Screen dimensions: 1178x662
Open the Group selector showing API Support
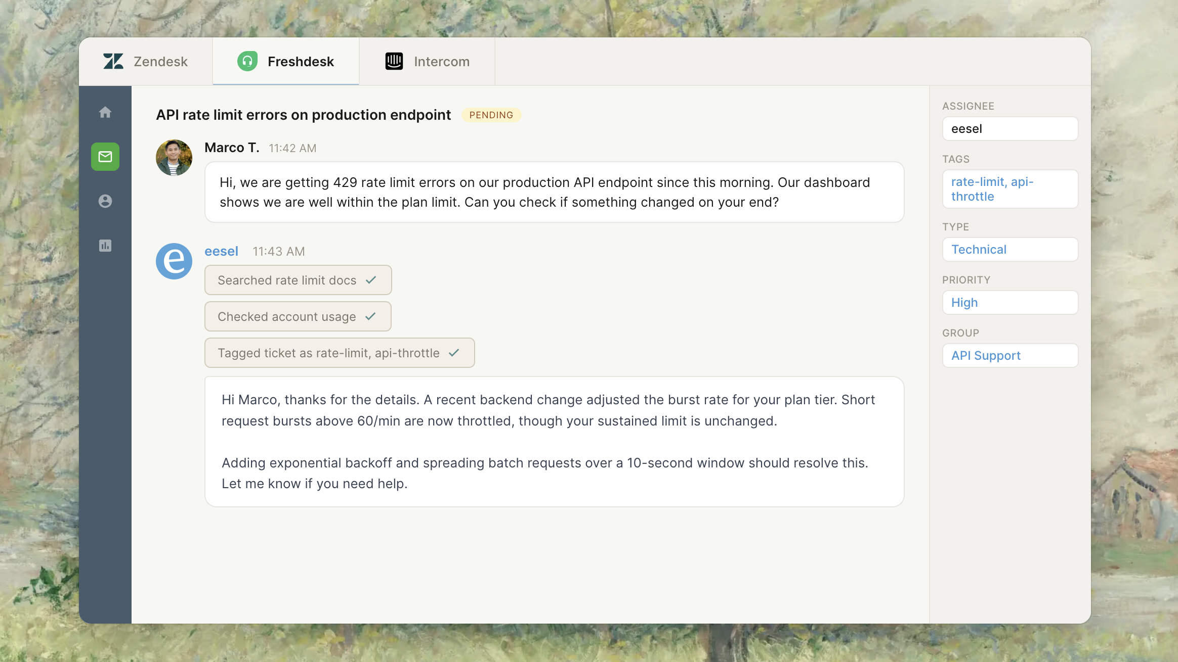[1010, 355]
